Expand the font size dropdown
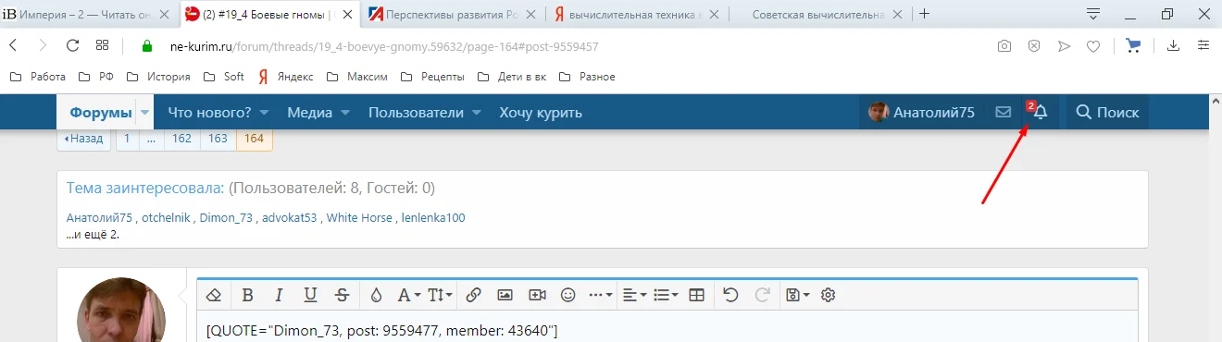The height and width of the screenshot is (342, 1222). click(440, 295)
